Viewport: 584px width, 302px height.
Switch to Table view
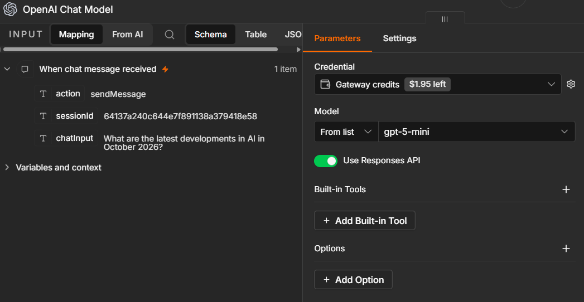[x=255, y=35]
